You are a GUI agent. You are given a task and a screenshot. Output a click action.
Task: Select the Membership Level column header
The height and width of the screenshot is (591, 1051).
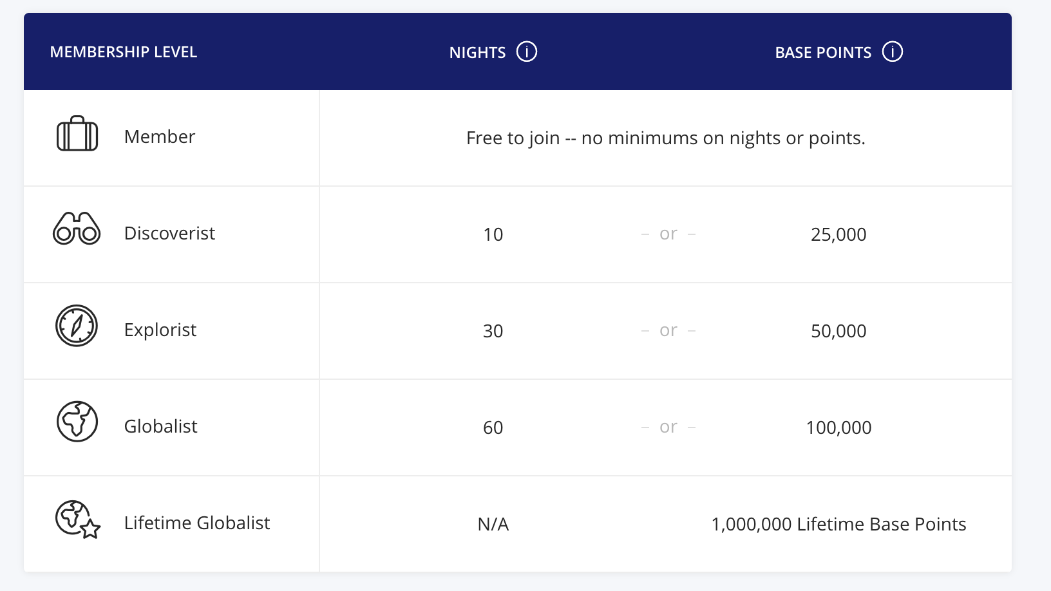tap(124, 52)
